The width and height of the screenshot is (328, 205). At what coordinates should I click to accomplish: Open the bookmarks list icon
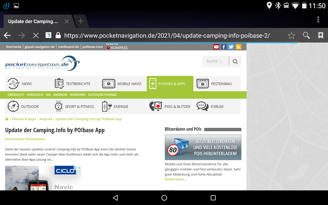pos(321,35)
